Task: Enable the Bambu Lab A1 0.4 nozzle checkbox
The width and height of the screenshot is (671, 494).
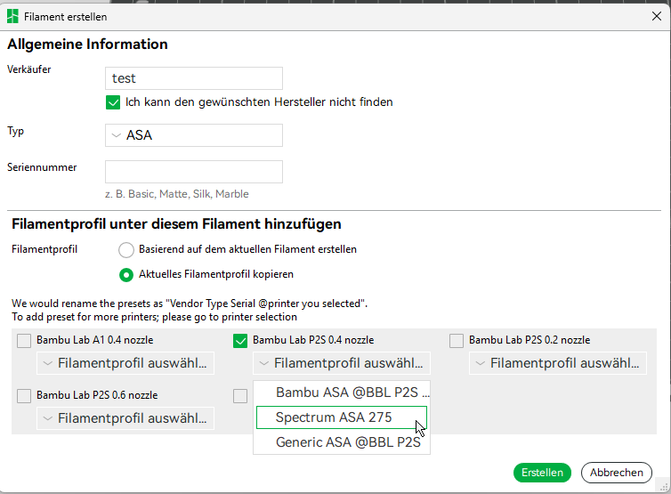Action: click(x=24, y=340)
